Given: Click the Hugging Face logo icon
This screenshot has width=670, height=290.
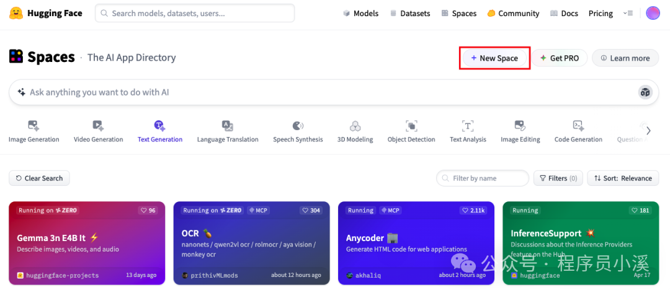Looking at the screenshot, I should pos(16,13).
